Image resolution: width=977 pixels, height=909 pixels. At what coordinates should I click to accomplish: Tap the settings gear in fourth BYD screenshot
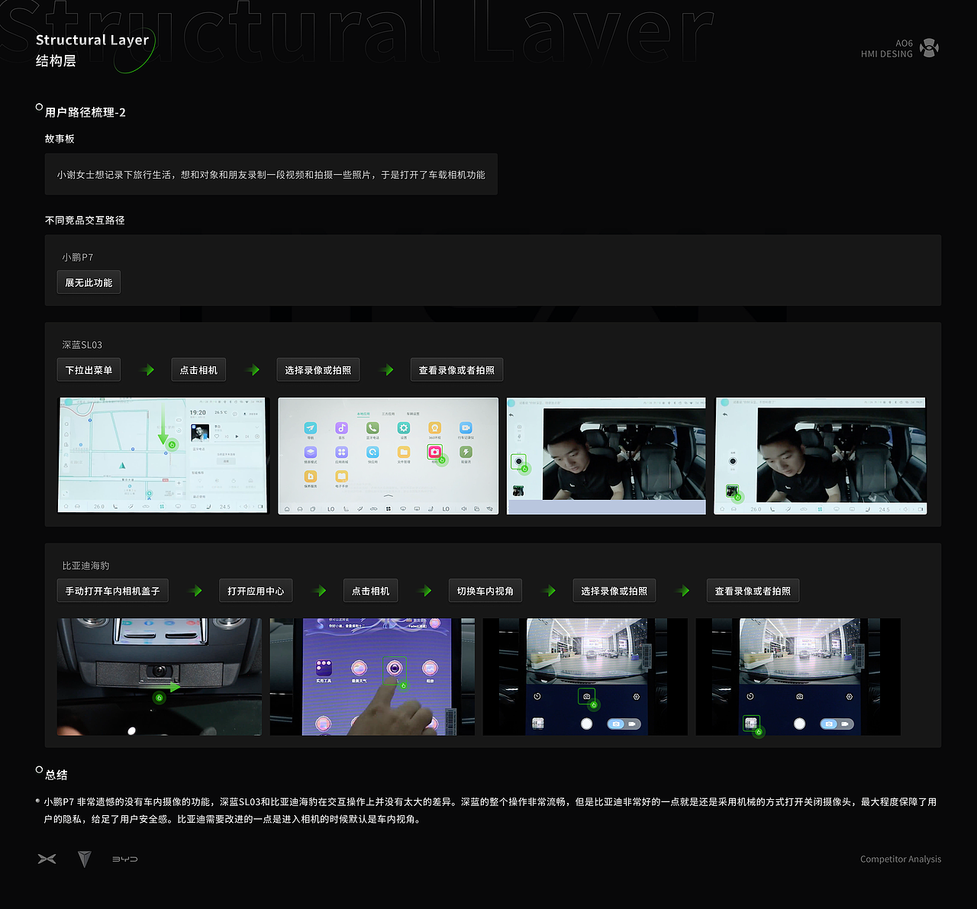click(850, 696)
